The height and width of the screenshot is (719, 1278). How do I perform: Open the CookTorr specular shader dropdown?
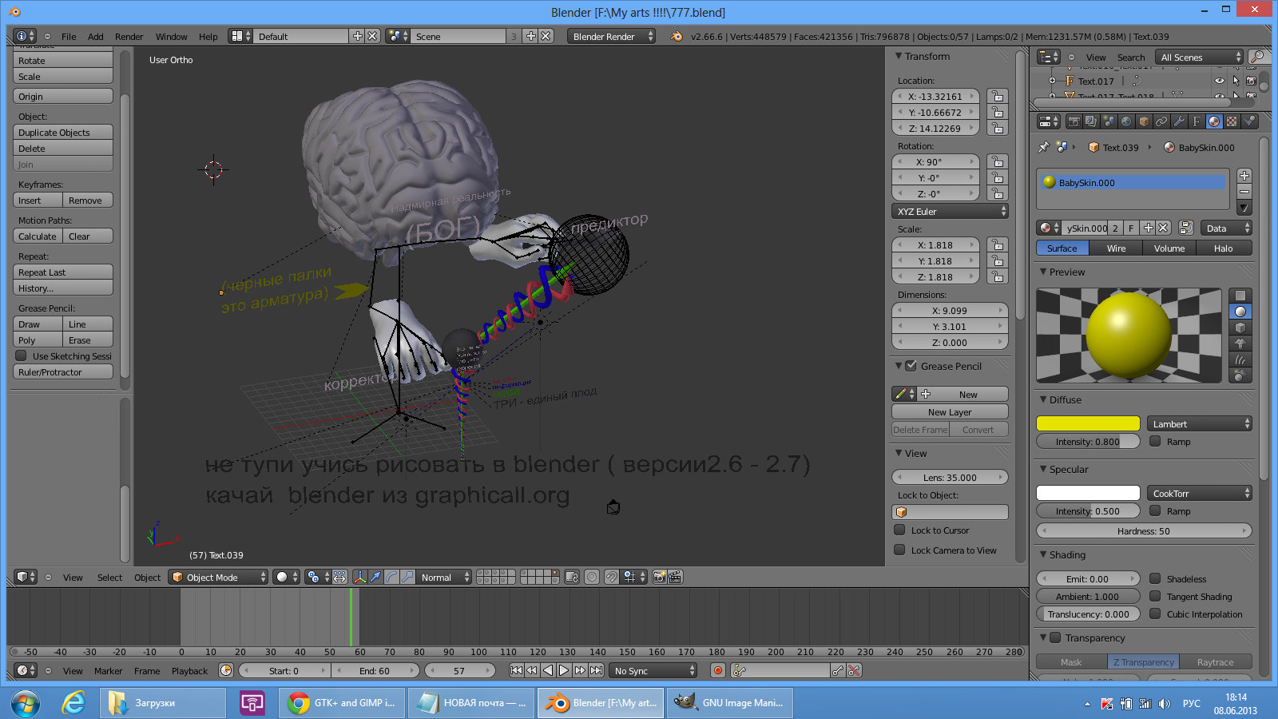(1199, 493)
